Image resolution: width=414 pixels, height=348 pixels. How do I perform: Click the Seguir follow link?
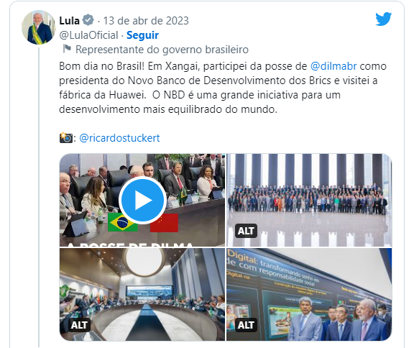(142, 35)
